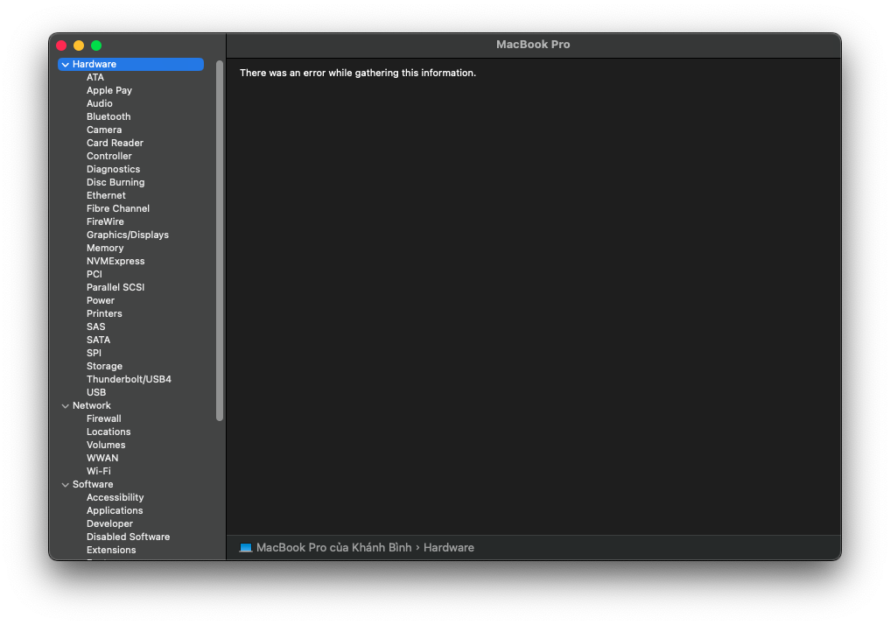Collapse the Hardware section

(x=65, y=64)
